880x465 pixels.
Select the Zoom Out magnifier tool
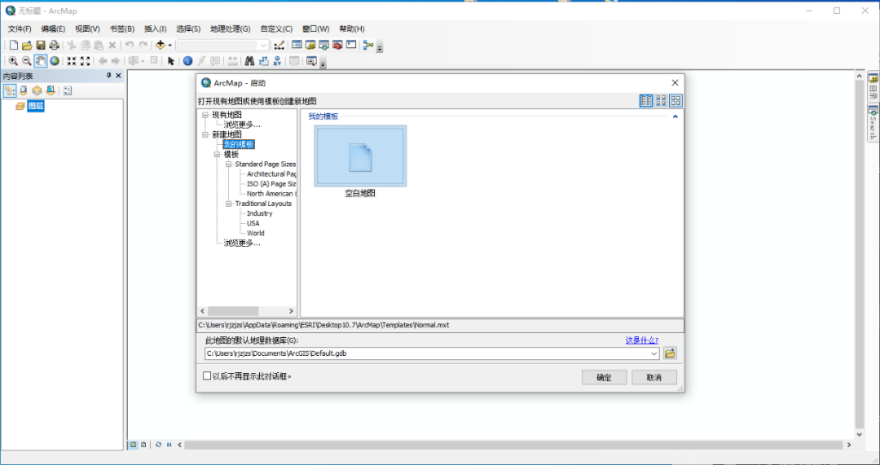[26, 60]
